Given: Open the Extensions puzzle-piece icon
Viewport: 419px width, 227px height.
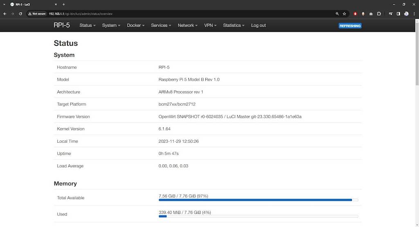Looking at the screenshot, I should [379, 13].
